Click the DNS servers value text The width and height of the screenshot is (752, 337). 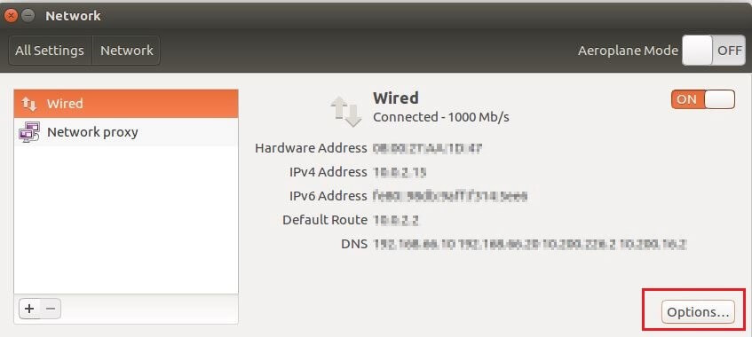[529, 245]
